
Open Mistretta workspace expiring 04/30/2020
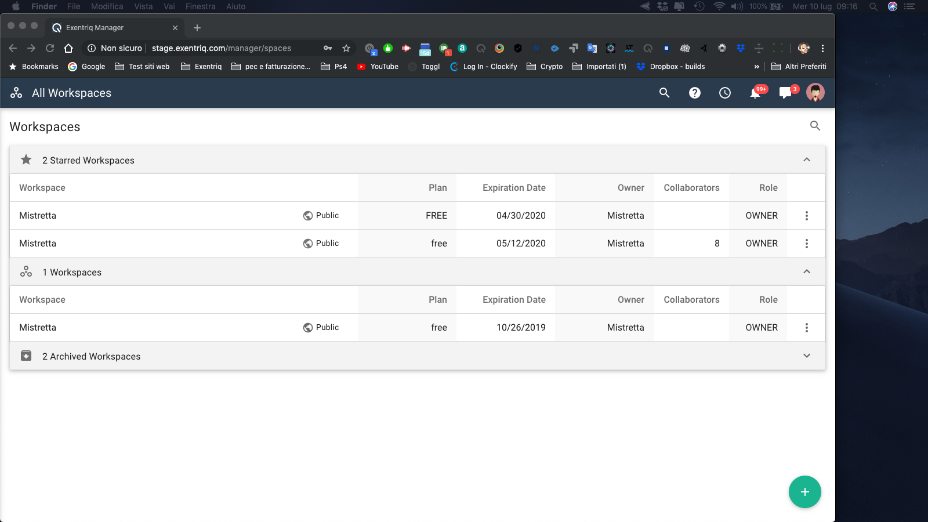(x=38, y=216)
